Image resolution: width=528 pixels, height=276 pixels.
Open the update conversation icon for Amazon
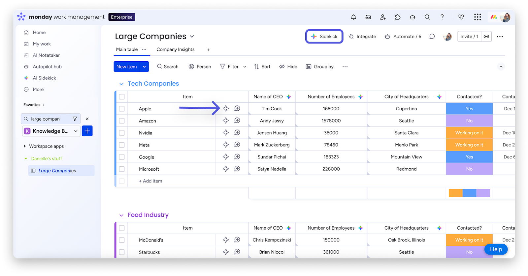(x=237, y=121)
